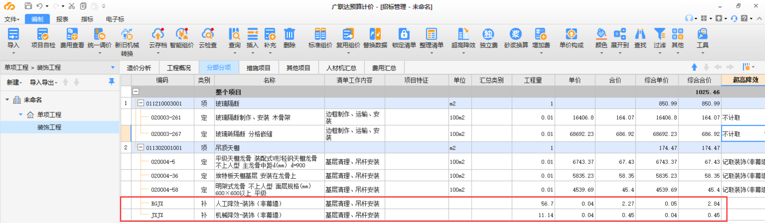Click the 导入导出 button
The height and width of the screenshot is (223, 765).
coord(43,82)
